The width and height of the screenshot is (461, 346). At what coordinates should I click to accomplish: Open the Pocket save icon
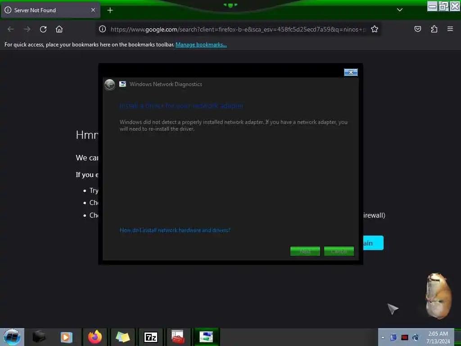(417, 29)
